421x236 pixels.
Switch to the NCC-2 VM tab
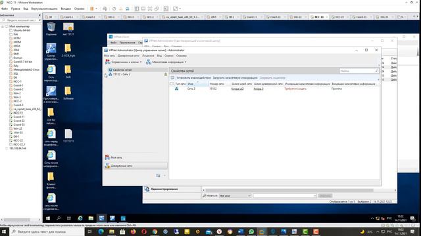[x=150, y=17]
